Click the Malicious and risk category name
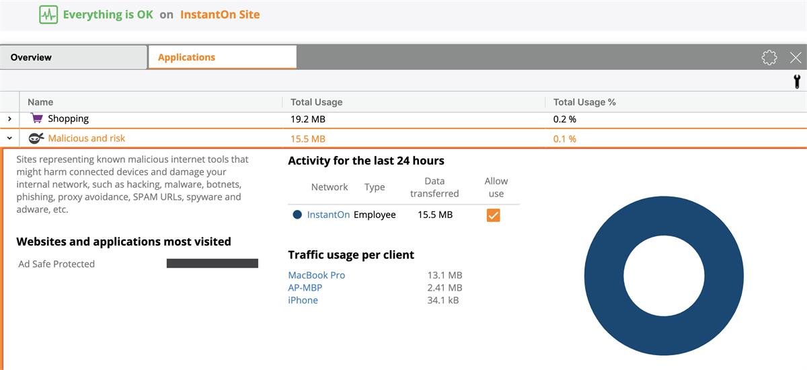Viewport: 807px width, 370px height. 87,138
